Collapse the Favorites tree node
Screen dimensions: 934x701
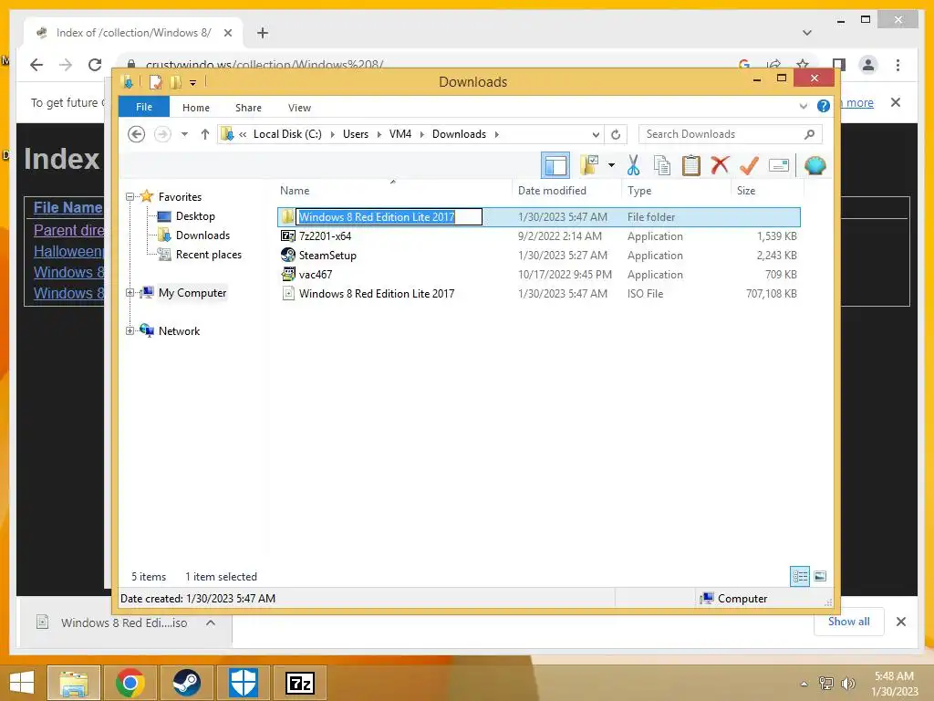(130, 197)
